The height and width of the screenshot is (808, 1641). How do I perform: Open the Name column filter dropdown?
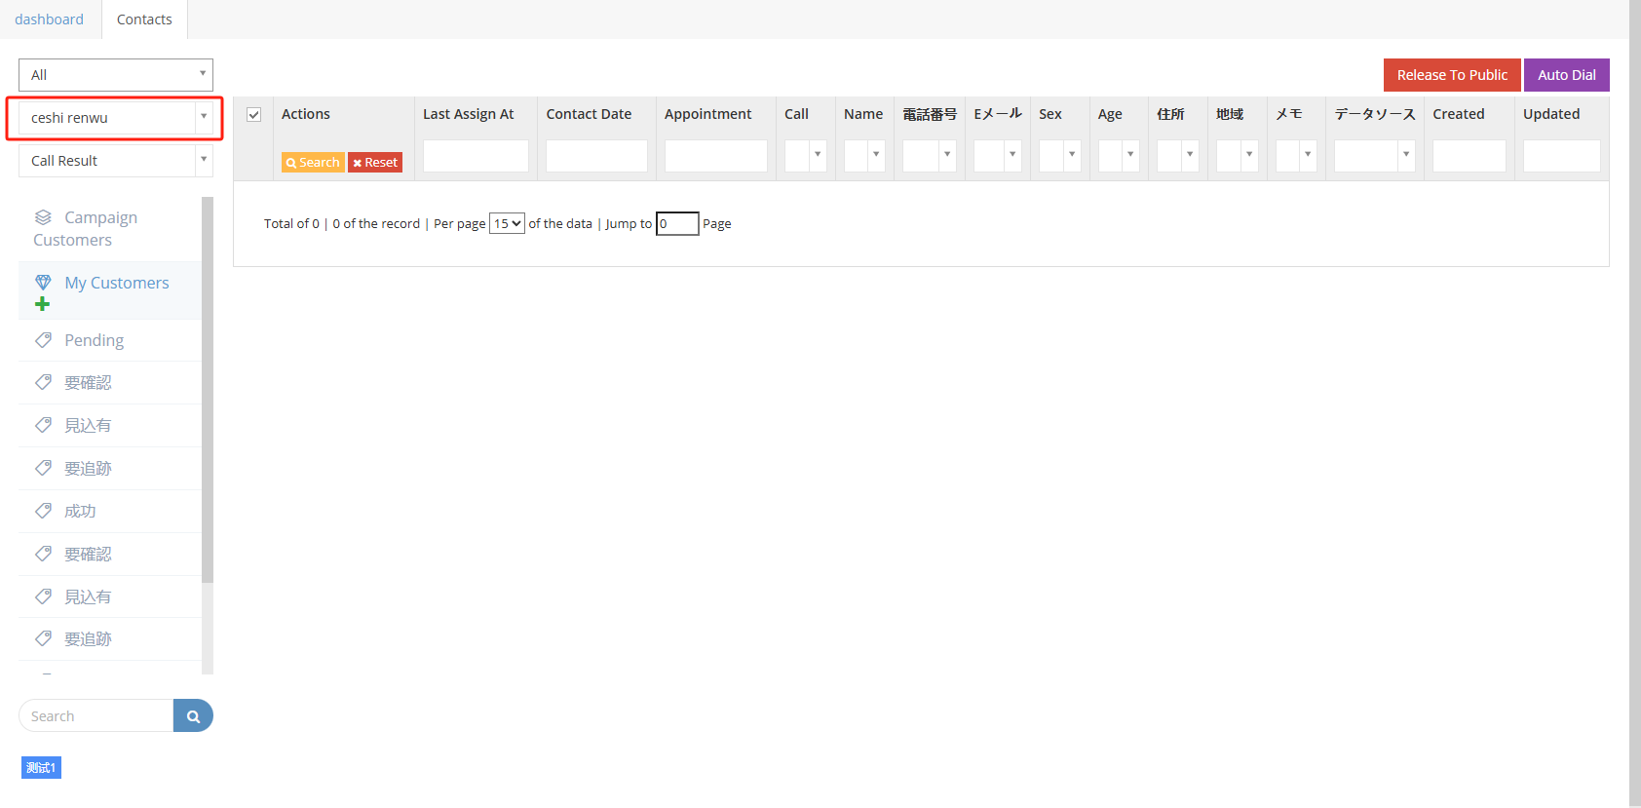point(864,155)
